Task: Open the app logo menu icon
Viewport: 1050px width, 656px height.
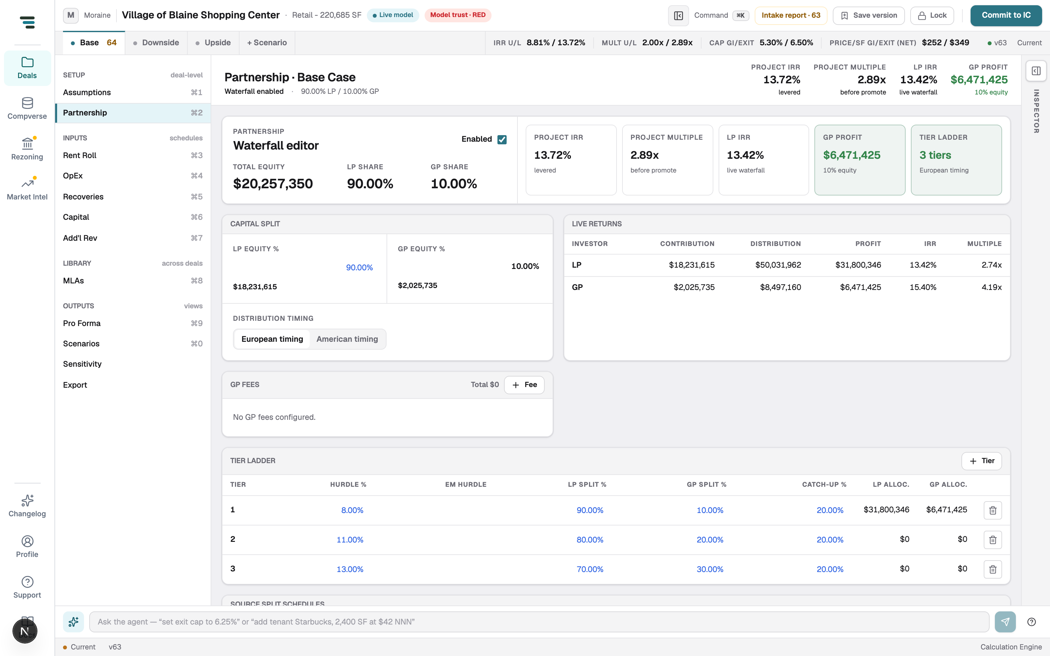Action: (27, 22)
